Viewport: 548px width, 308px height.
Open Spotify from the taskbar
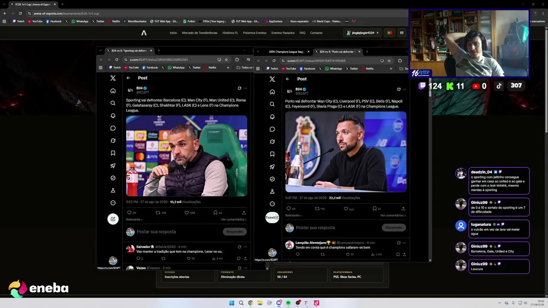coord(289,303)
